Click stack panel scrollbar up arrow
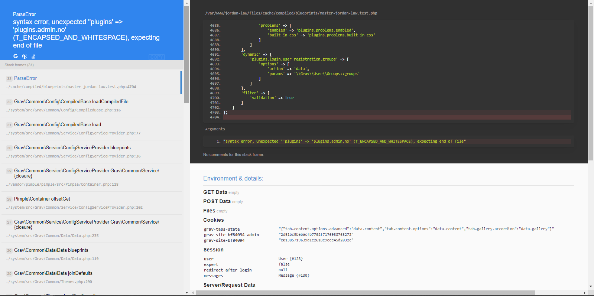This screenshot has height=296, width=594. pyautogui.click(x=186, y=3)
